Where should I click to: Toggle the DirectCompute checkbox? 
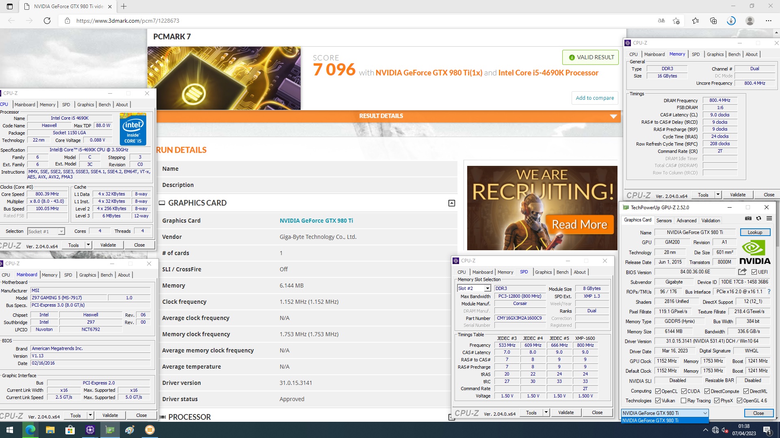[x=707, y=391]
